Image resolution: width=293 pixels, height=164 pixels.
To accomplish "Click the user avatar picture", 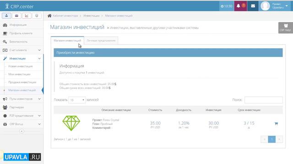I will coord(265,6).
